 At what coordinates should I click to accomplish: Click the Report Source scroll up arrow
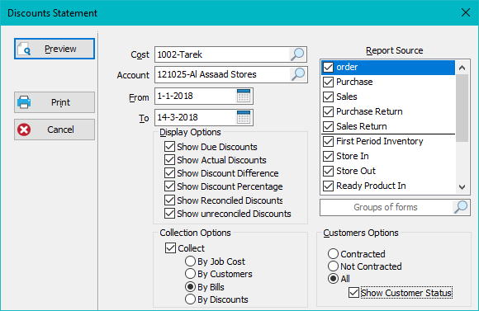tap(462, 68)
